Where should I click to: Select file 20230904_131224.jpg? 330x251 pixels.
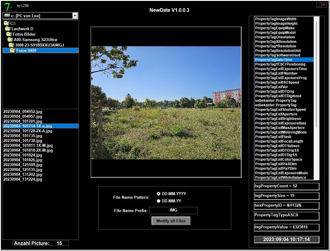tap(23, 179)
